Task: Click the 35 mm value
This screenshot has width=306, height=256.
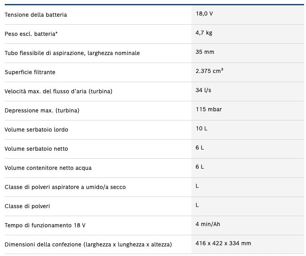Action: coord(205,52)
